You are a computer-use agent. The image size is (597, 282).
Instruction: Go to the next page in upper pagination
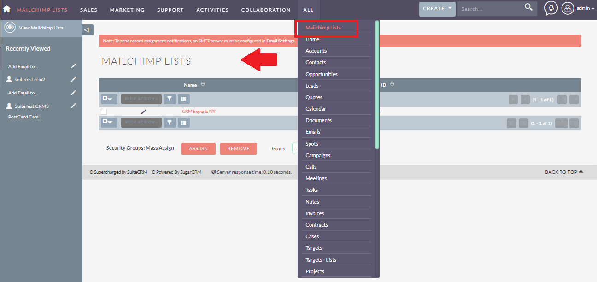click(x=562, y=100)
